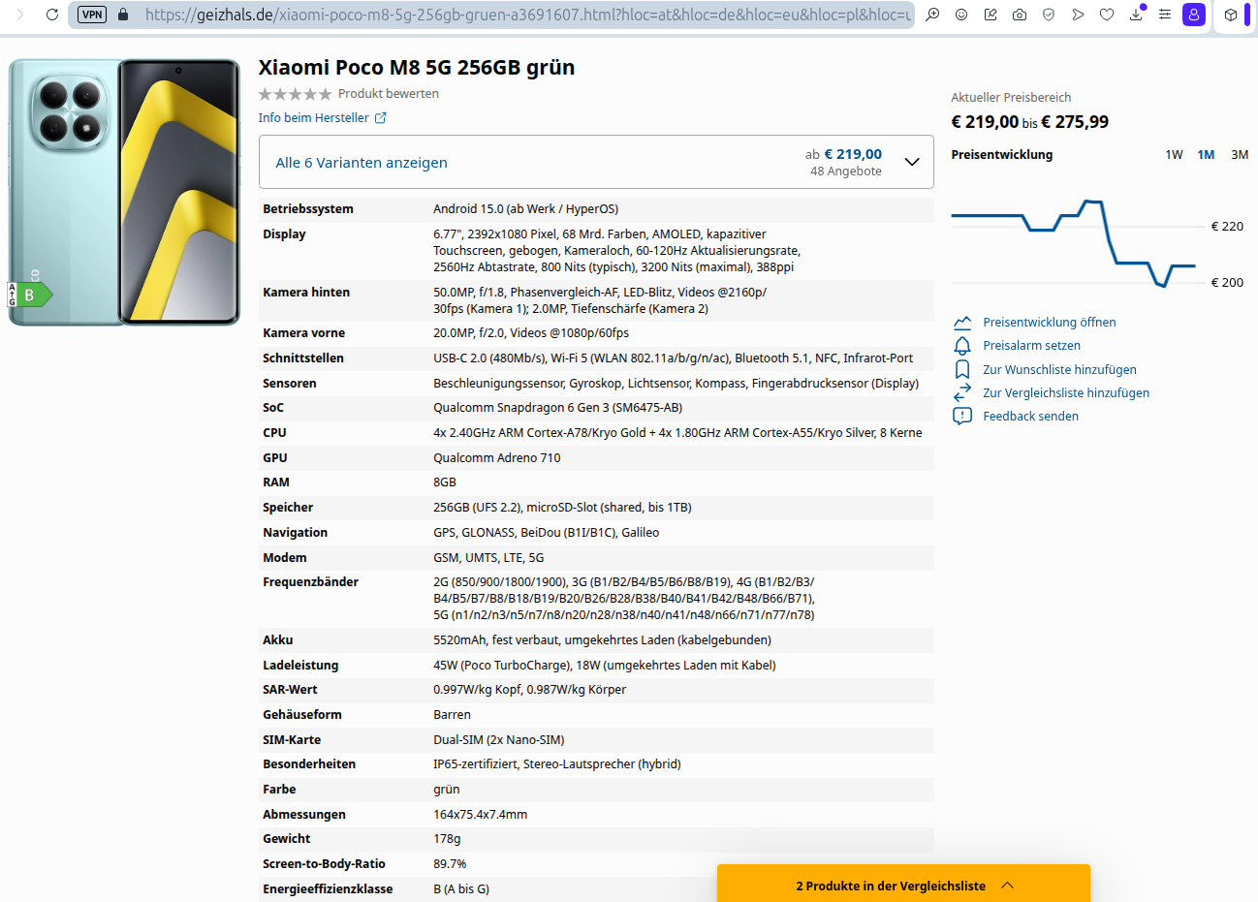Expand '2 Produkte in der Vergleichsliste' bar
This screenshot has height=902, width=1258.
(x=903, y=886)
